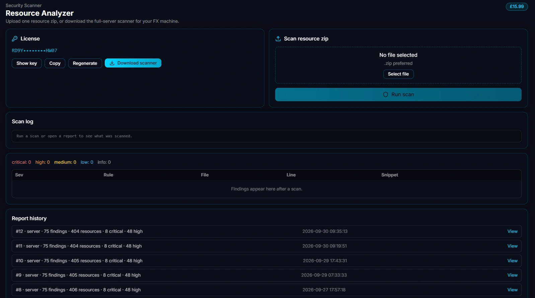Image resolution: width=535 pixels, height=298 pixels.
Task: Copy the license key
Action: point(55,63)
